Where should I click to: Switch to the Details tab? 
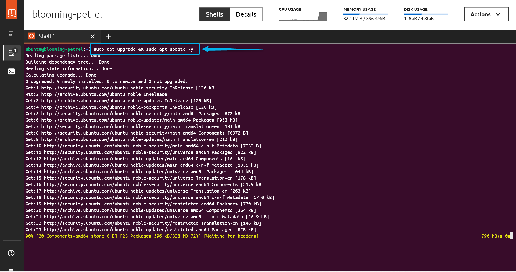246,14
